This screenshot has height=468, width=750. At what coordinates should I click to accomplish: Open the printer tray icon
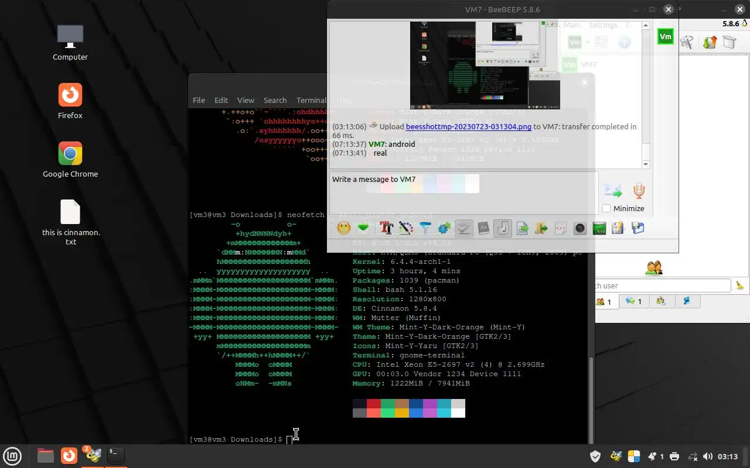point(674,456)
